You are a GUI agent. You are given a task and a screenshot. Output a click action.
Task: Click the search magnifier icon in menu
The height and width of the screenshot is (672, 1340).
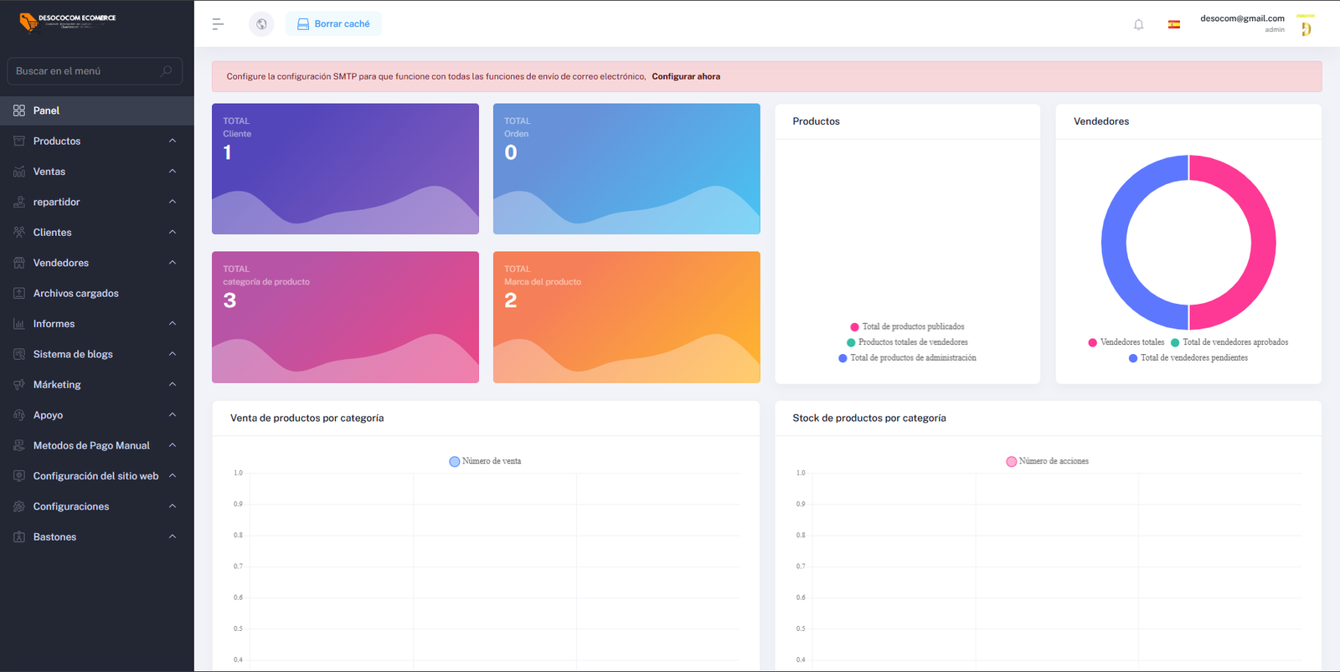point(166,71)
